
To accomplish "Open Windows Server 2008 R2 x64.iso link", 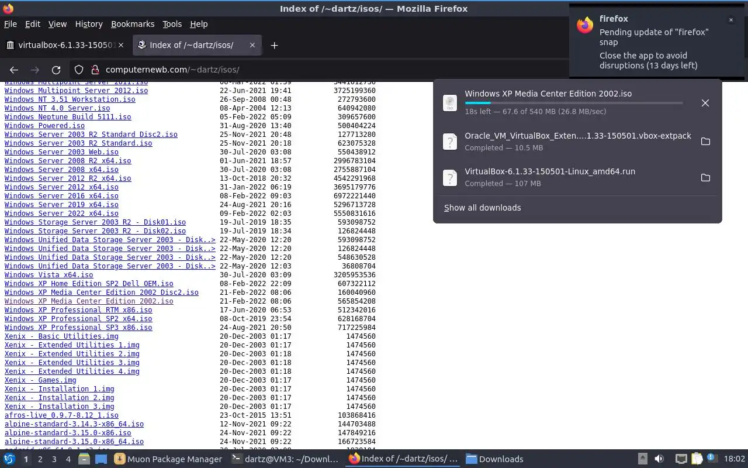I will coord(68,161).
